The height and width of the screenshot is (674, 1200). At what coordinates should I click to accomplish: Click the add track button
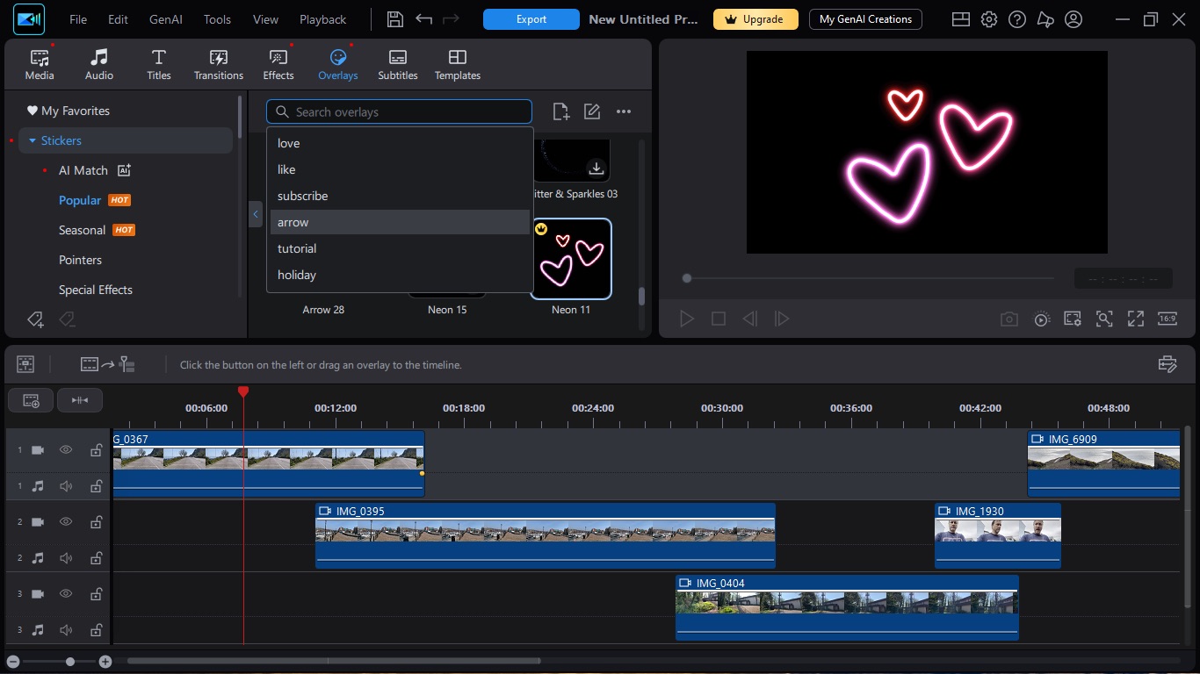point(31,400)
